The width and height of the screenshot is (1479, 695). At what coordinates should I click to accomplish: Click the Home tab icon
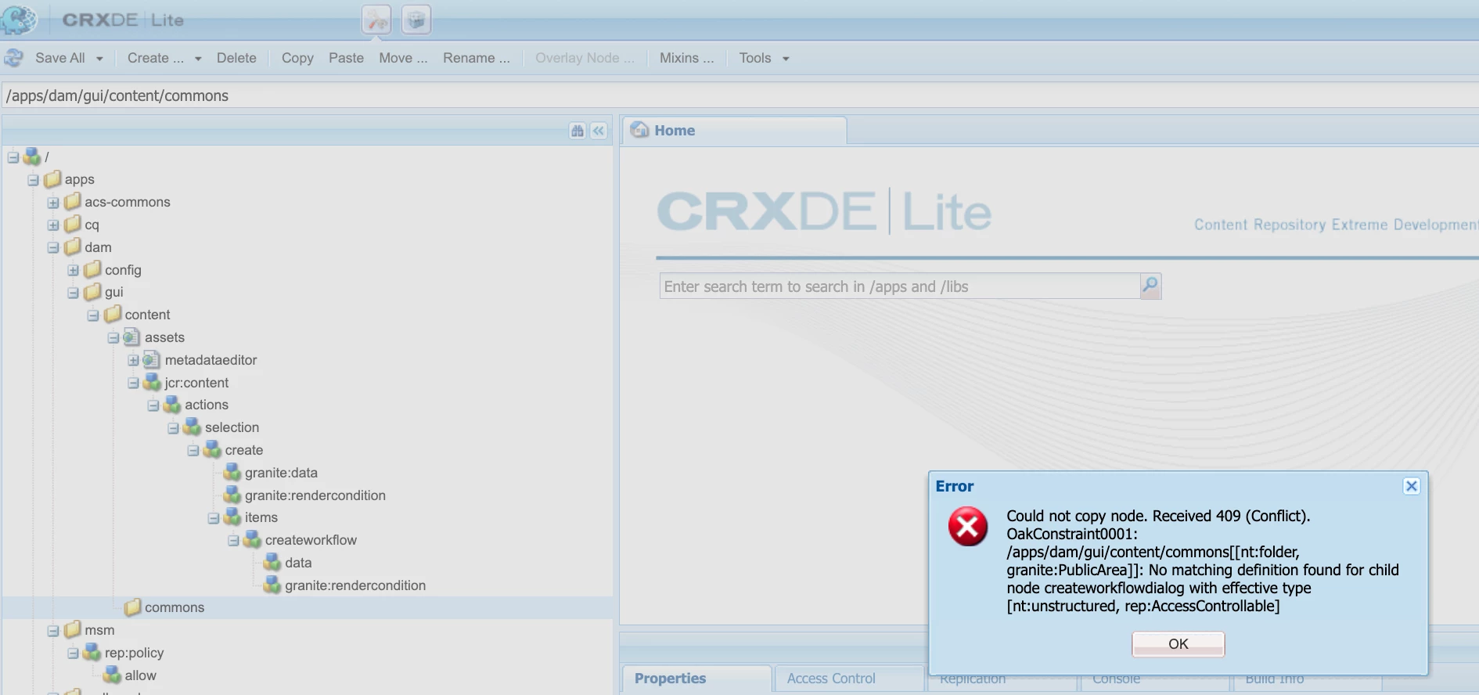click(640, 130)
